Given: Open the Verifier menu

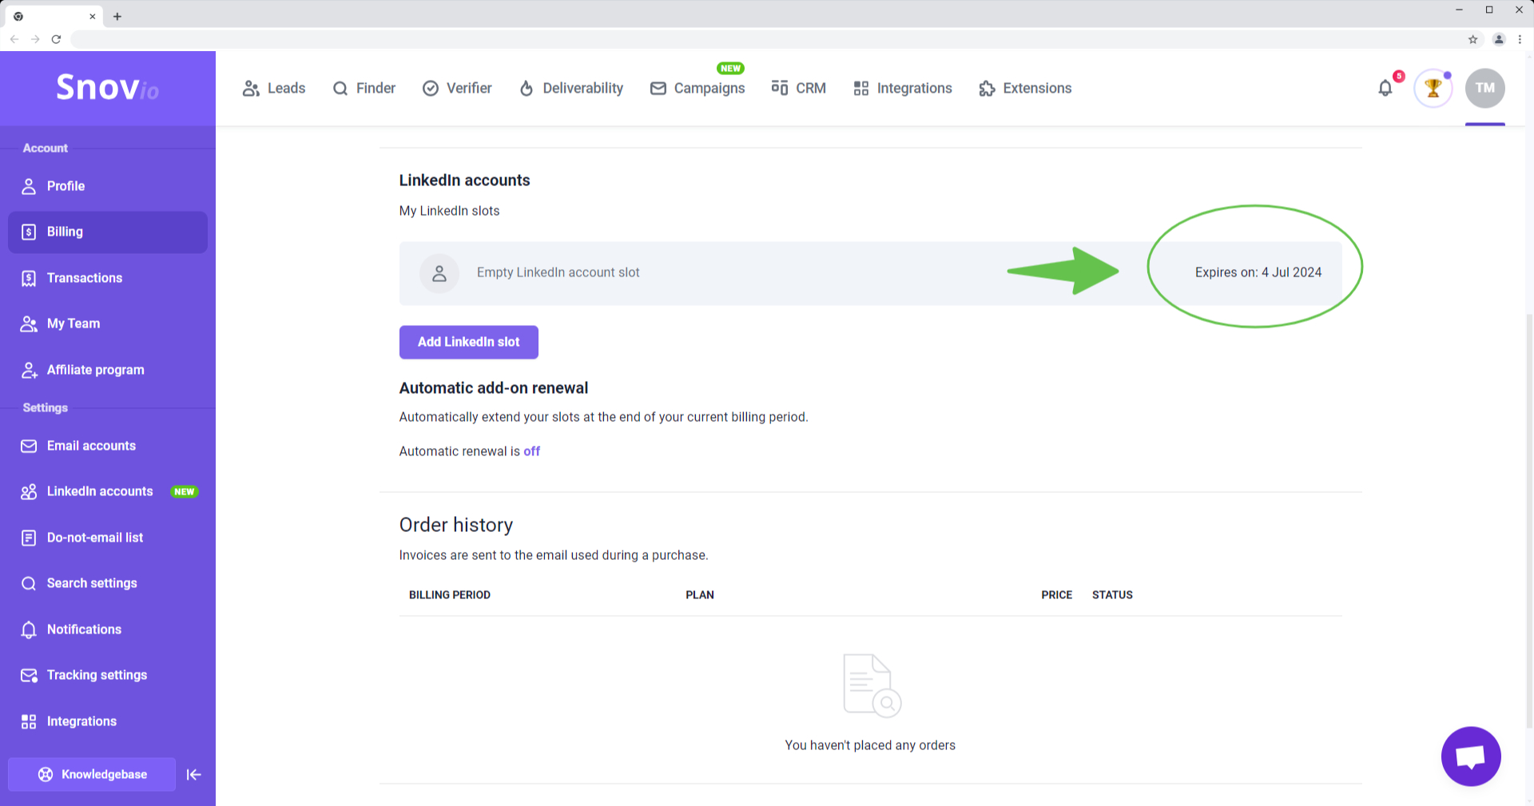Looking at the screenshot, I should 457,89.
